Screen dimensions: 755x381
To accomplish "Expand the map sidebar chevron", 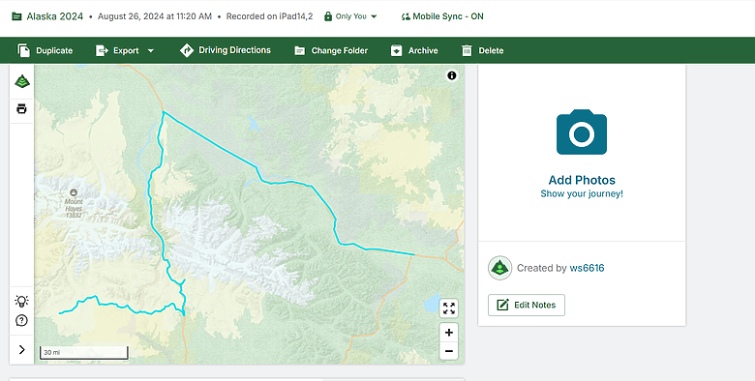I will [21, 350].
